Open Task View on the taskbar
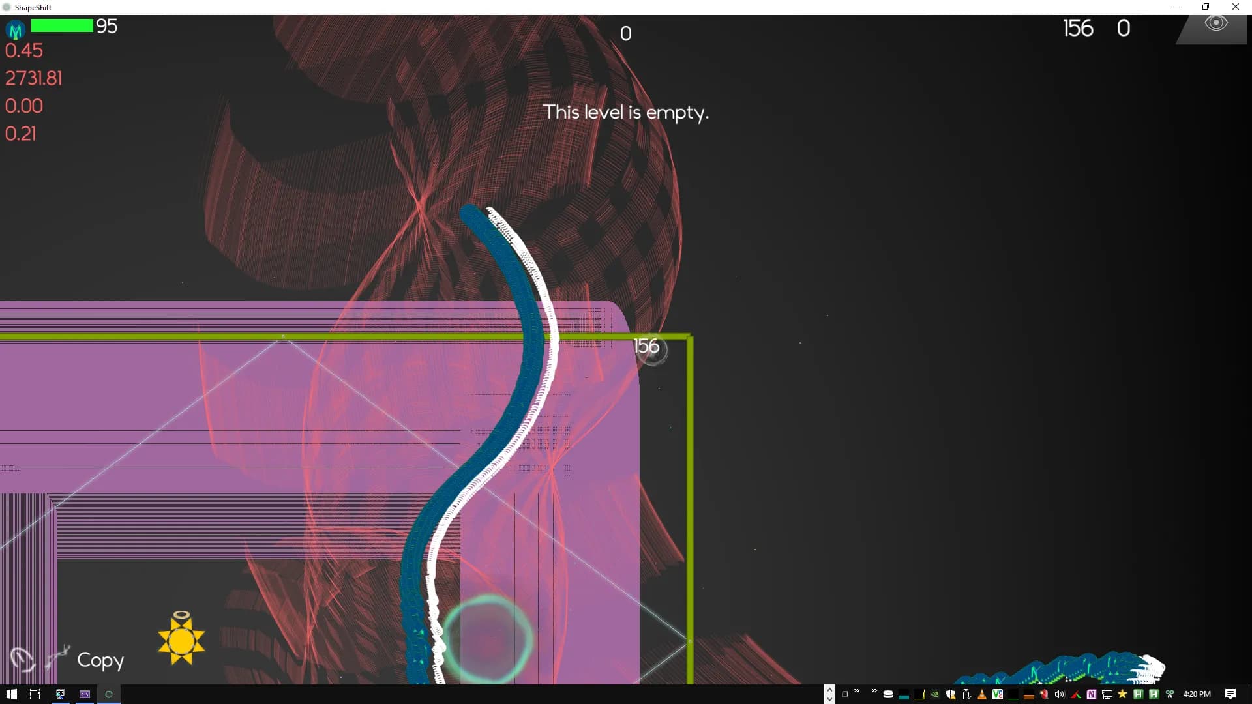This screenshot has height=704, width=1252. (35, 694)
